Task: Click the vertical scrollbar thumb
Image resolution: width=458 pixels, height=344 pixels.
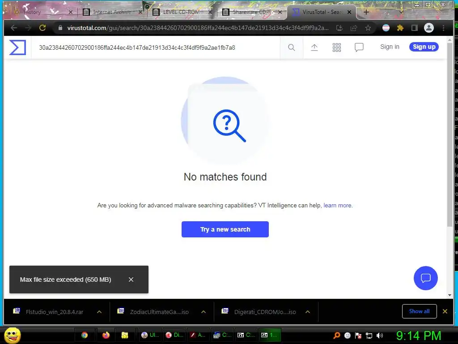Action: (450, 134)
